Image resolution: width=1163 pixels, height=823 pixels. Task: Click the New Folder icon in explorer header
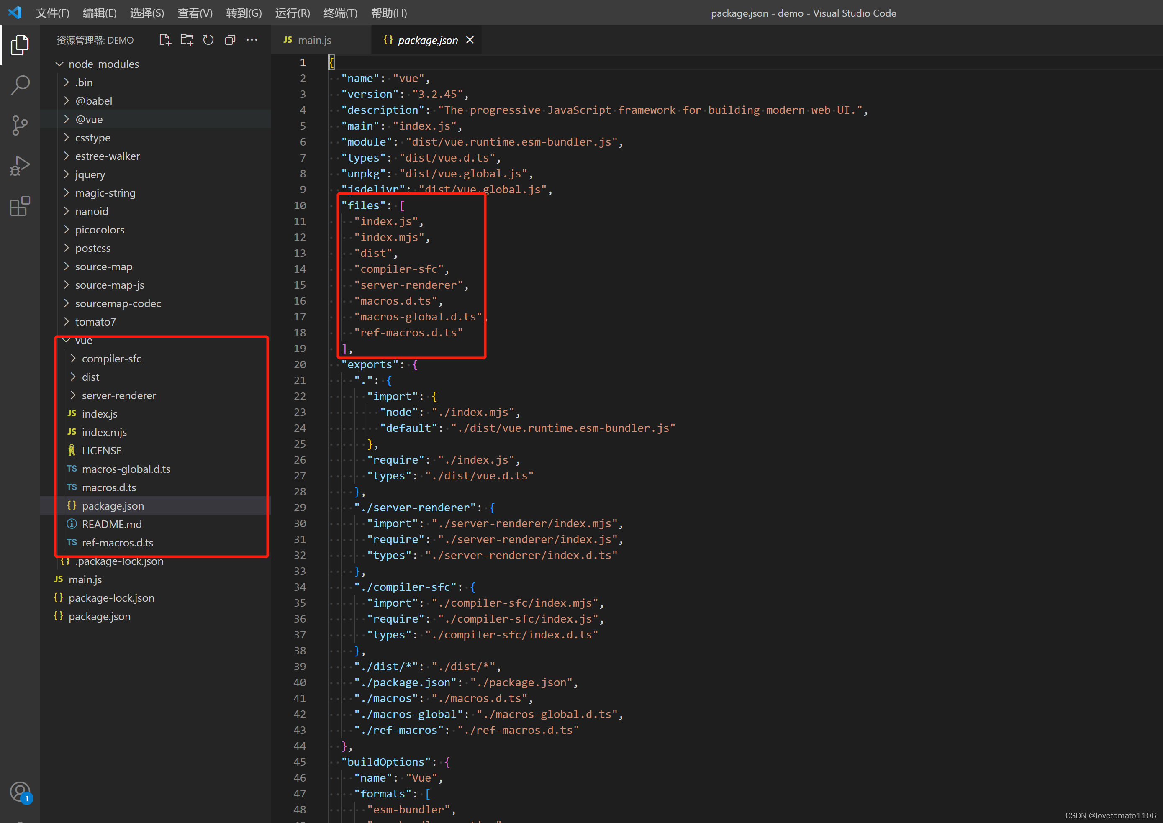coord(187,40)
